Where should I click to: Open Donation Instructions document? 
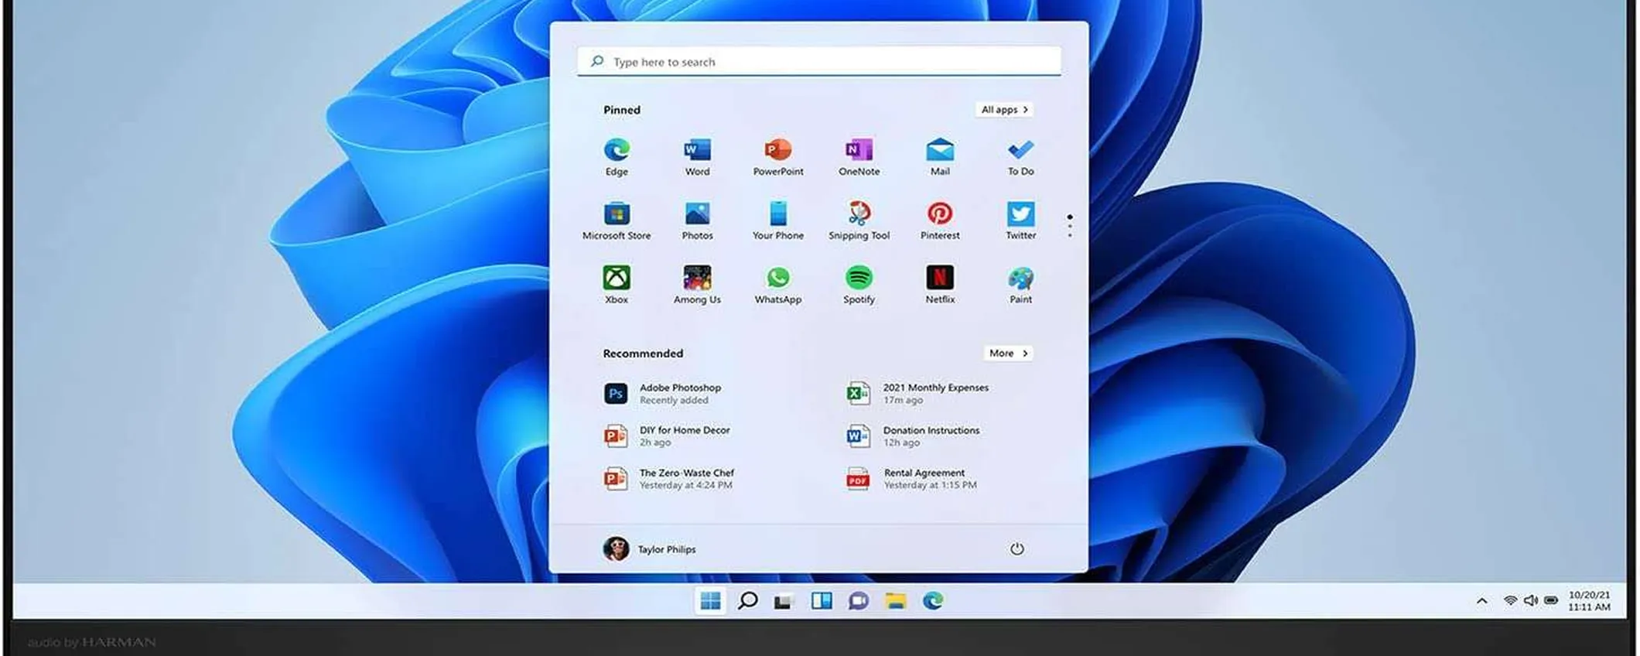tap(912, 436)
